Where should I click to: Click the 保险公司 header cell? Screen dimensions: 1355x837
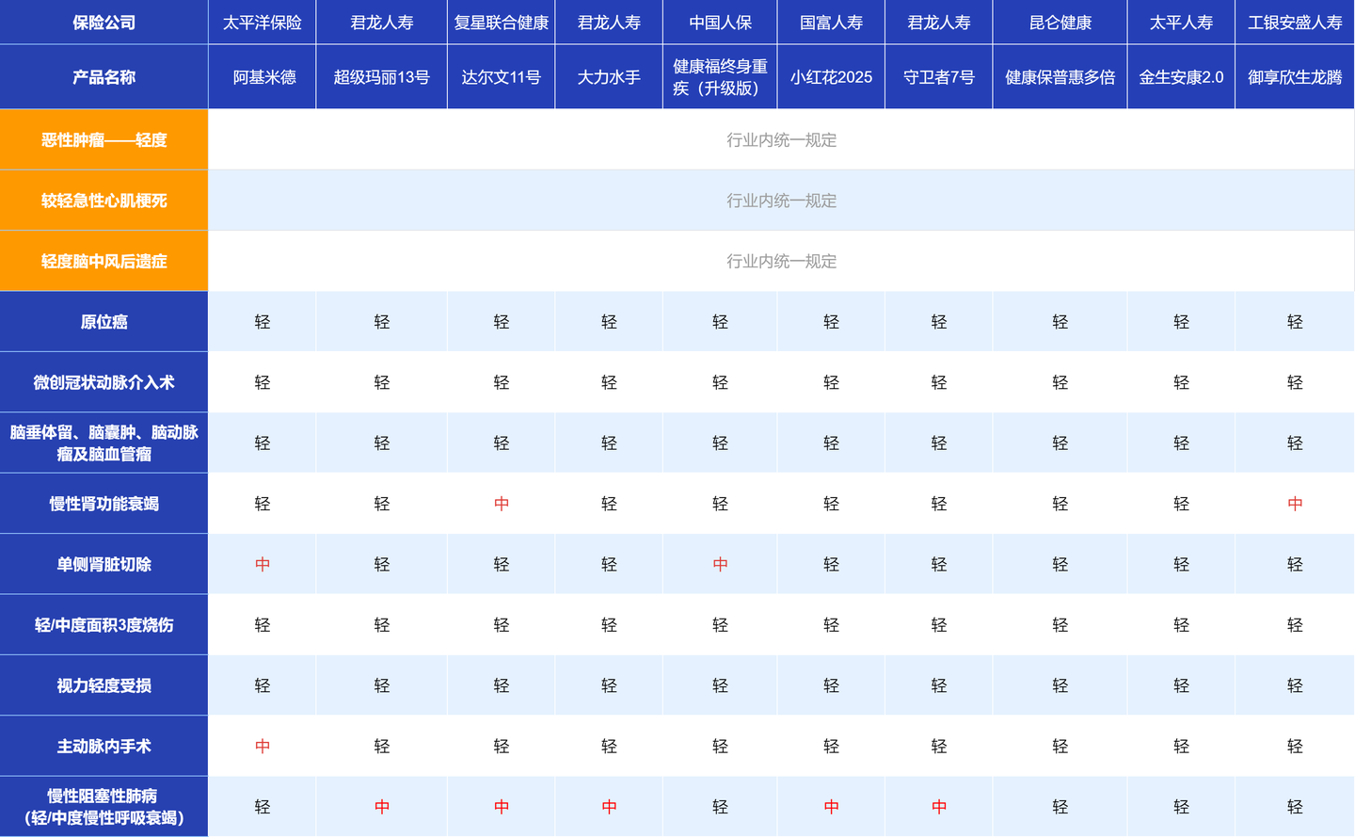pyautogui.click(x=104, y=23)
